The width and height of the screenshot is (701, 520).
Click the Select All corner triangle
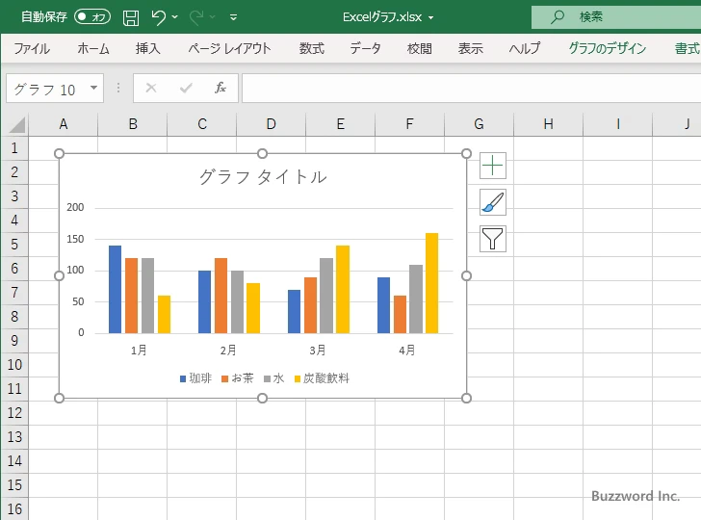pos(17,125)
